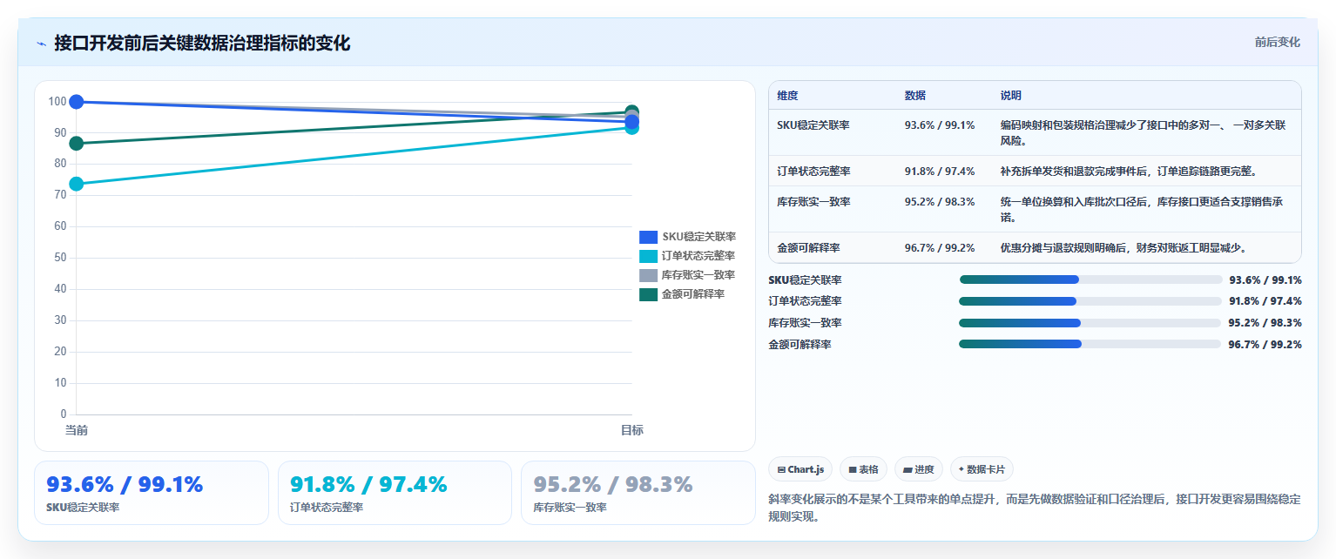1336x559 pixels.
Task: Click the 进度 chip
Action: click(x=919, y=469)
